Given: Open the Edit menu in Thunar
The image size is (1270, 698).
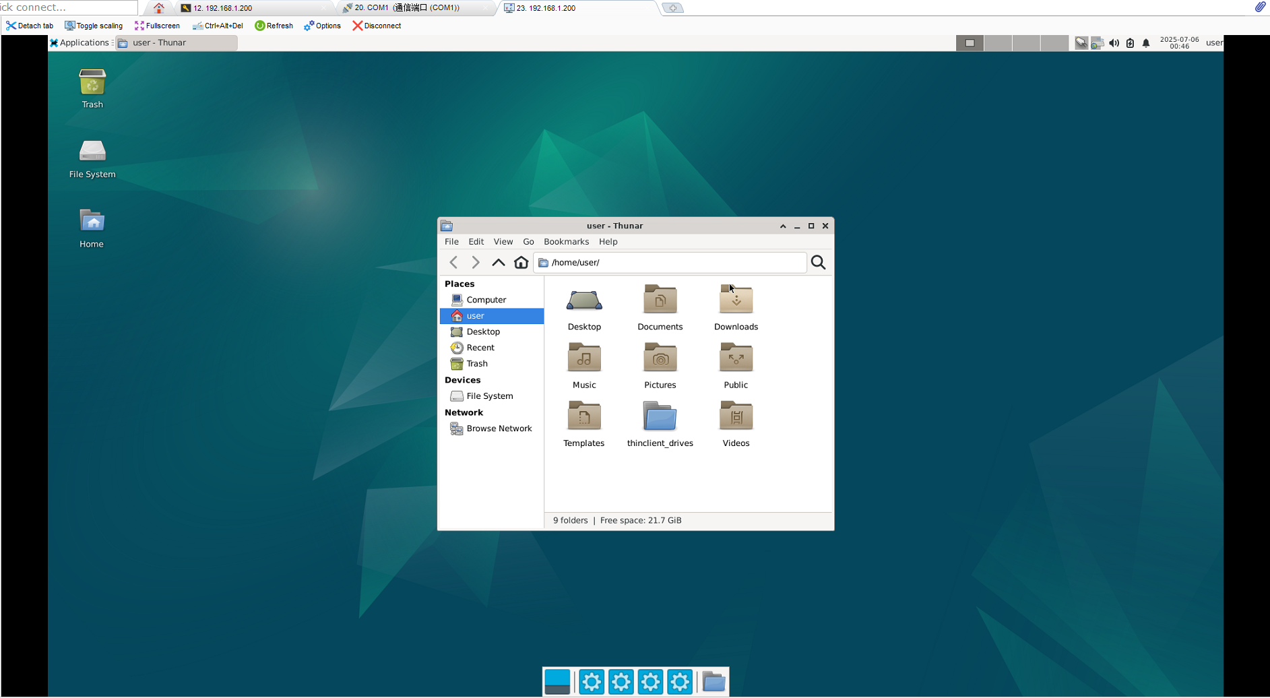Looking at the screenshot, I should pos(476,242).
